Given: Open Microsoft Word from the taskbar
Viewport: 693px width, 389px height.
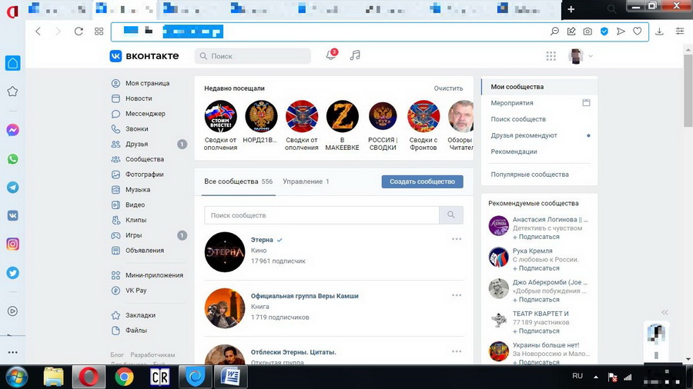Looking at the screenshot, I should (x=231, y=377).
